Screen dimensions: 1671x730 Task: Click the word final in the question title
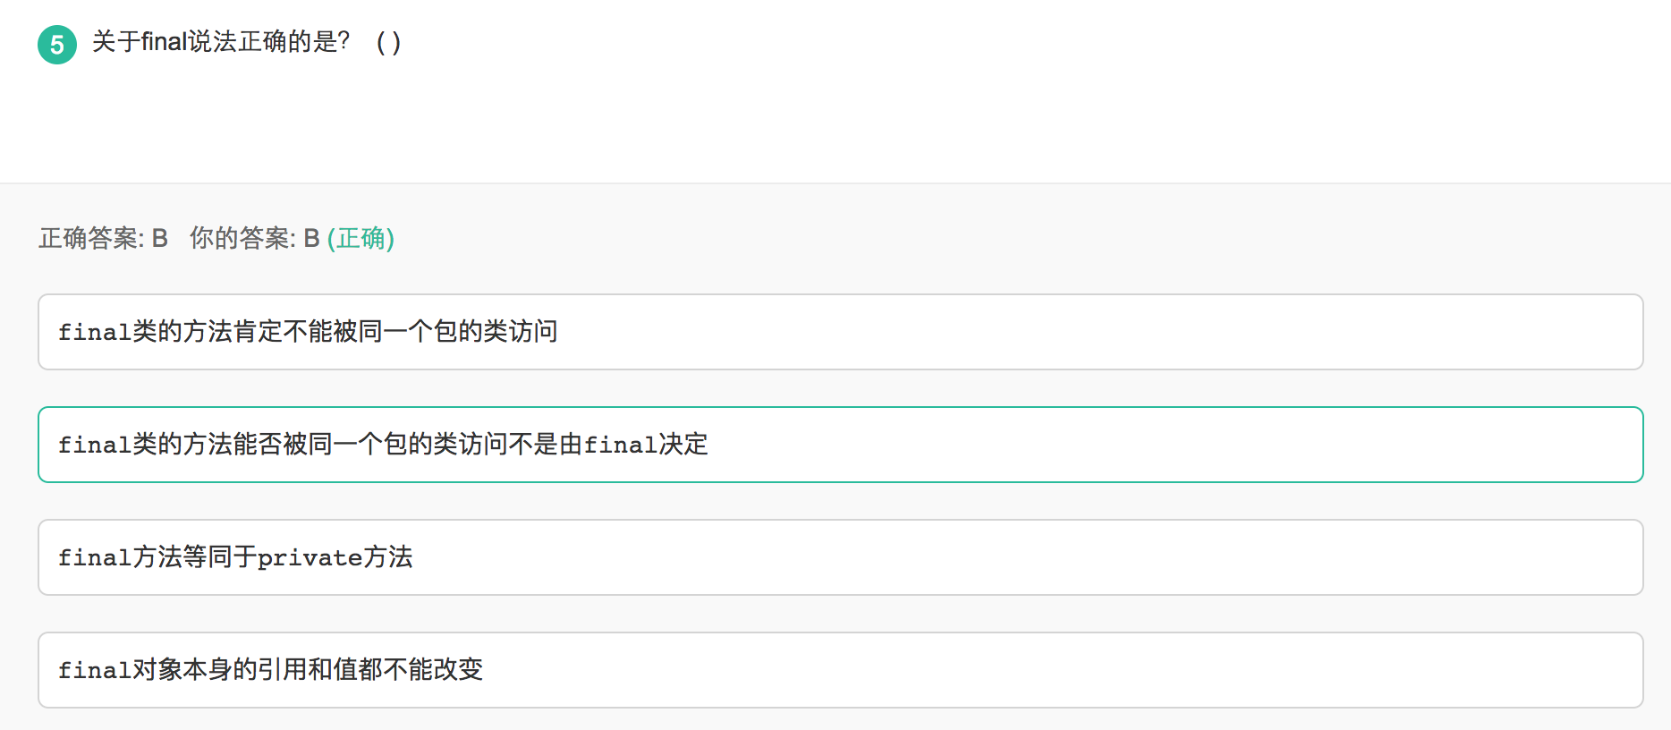(164, 42)
